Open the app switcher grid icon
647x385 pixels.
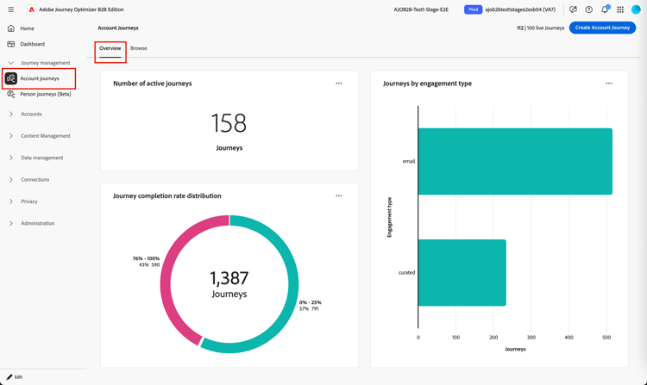click(x=620, y=9)
